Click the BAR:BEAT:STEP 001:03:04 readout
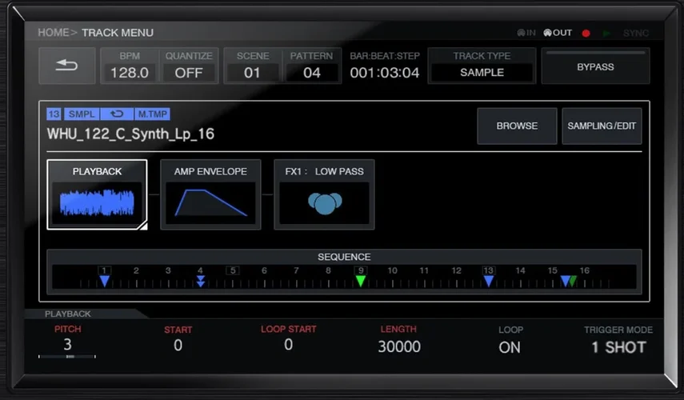The height and width of the screenshot is (400, 684). pos(384,66)
